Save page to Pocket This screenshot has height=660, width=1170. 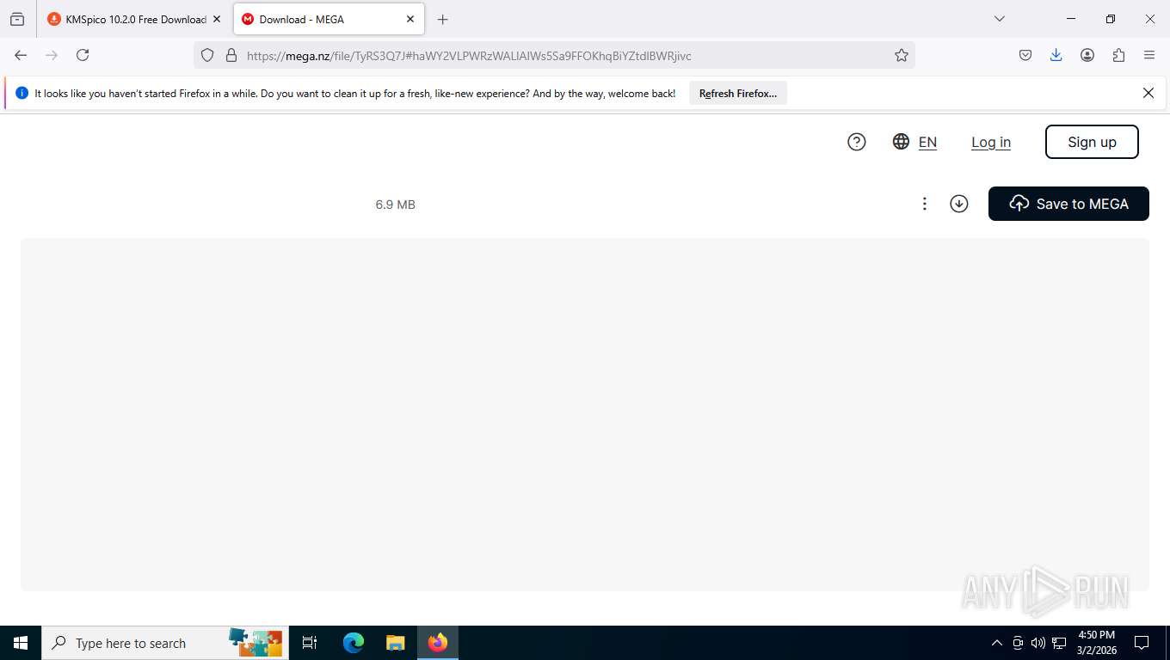1025,55
